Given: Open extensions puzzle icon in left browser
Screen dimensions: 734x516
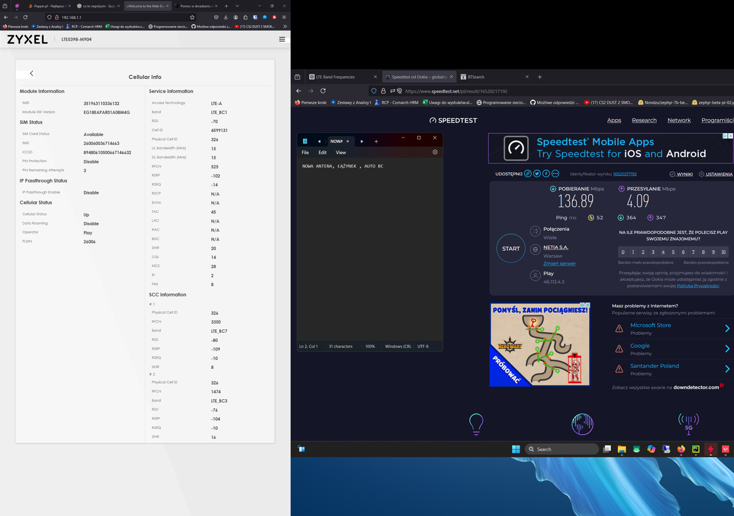Looking at the screenshot, I should [x=245, y=17].
